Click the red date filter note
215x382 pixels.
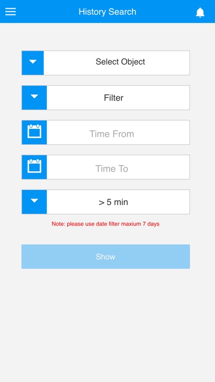pyautogui.click(x=105, y=224)
